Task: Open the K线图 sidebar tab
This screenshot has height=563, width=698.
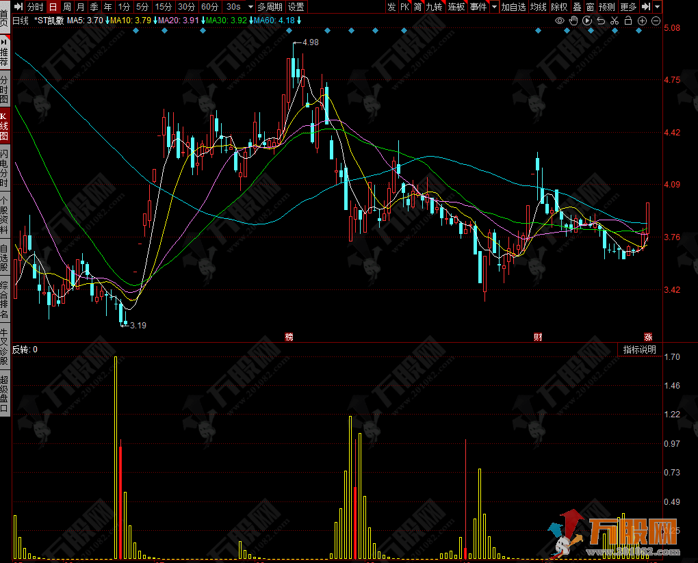Action: (4, 126)
